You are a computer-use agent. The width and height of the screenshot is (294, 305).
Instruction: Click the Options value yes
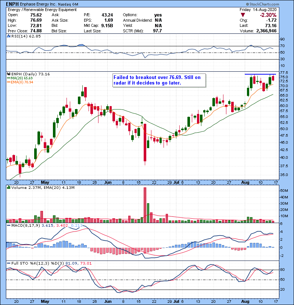click(158, 15)
